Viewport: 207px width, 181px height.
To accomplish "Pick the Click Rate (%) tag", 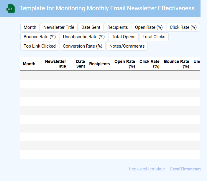I will click(x=183, y=27).
